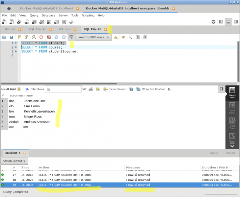240x197 pixels.
Task: Create a new SQL tab icon
Action: pyautogui.click(x=4, y=22)
